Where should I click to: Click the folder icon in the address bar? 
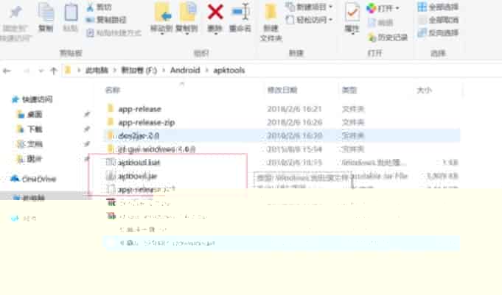[x=68, y=71]
